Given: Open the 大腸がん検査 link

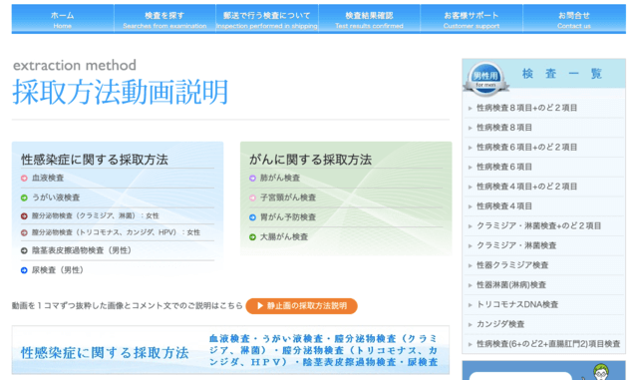Looking at the screenshot, I should coord(284,237).
